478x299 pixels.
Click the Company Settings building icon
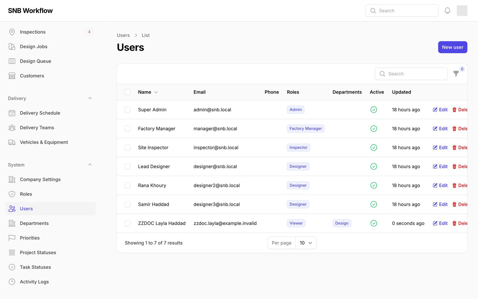pos(12,179)
